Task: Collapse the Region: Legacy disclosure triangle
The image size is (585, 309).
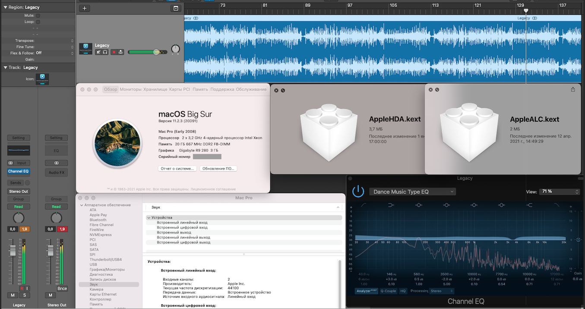Action: (5, 7)
